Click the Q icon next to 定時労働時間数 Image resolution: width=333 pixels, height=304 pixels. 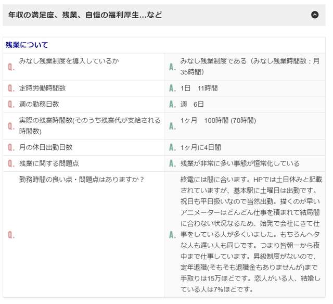click(x=11, y=88)
